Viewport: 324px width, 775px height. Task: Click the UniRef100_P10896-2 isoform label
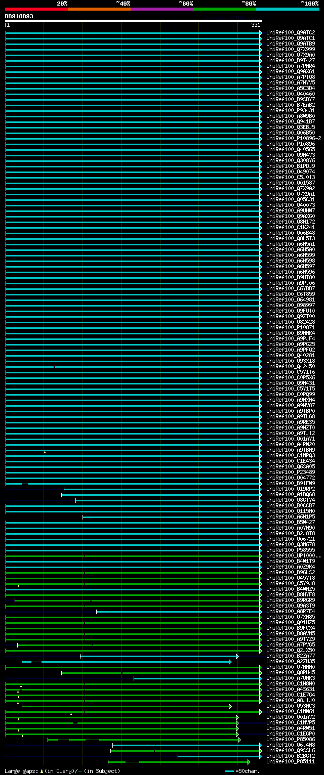click(x=294, y=139)
